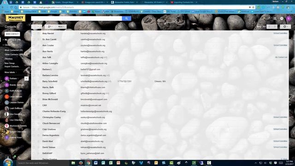295x166 pixels.
Task: Open the Windows Start button
Action: click(8, 163)
